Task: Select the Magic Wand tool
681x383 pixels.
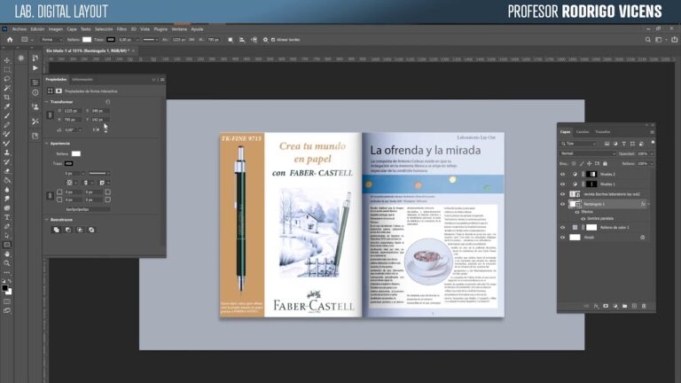Action: (7, 88)
